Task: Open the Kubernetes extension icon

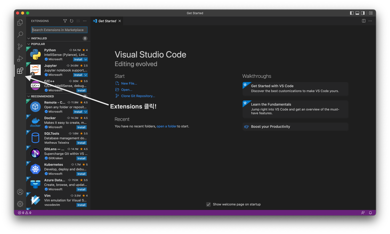Action: click(x=35, y=169)
